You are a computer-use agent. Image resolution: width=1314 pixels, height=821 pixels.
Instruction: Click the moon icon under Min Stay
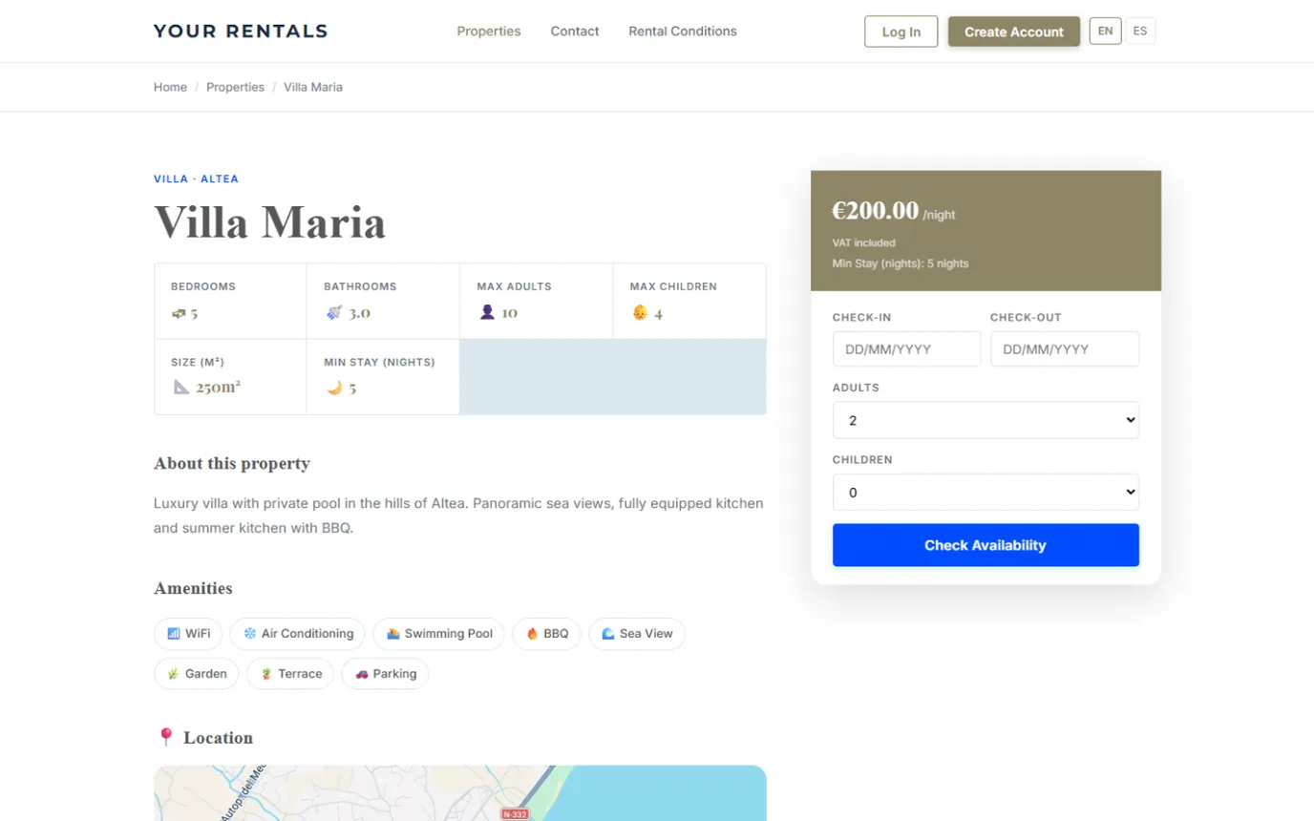coord(334,388)
